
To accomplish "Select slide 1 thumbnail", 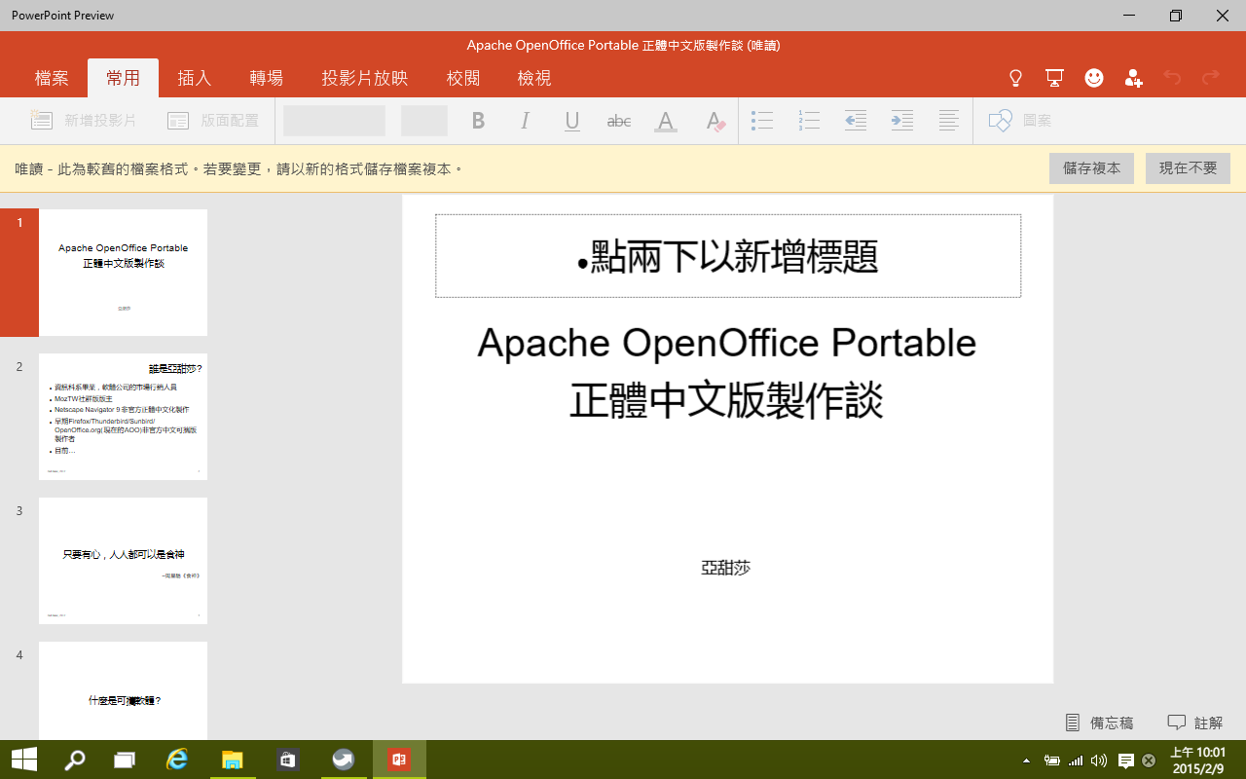I will 123,273.
